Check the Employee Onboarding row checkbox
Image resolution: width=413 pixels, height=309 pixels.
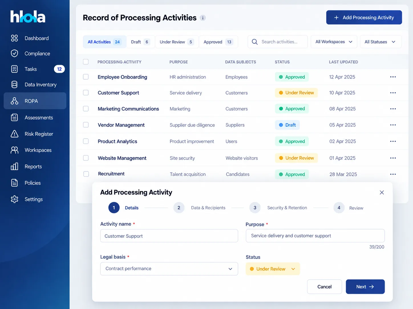[x=86, y=77]
